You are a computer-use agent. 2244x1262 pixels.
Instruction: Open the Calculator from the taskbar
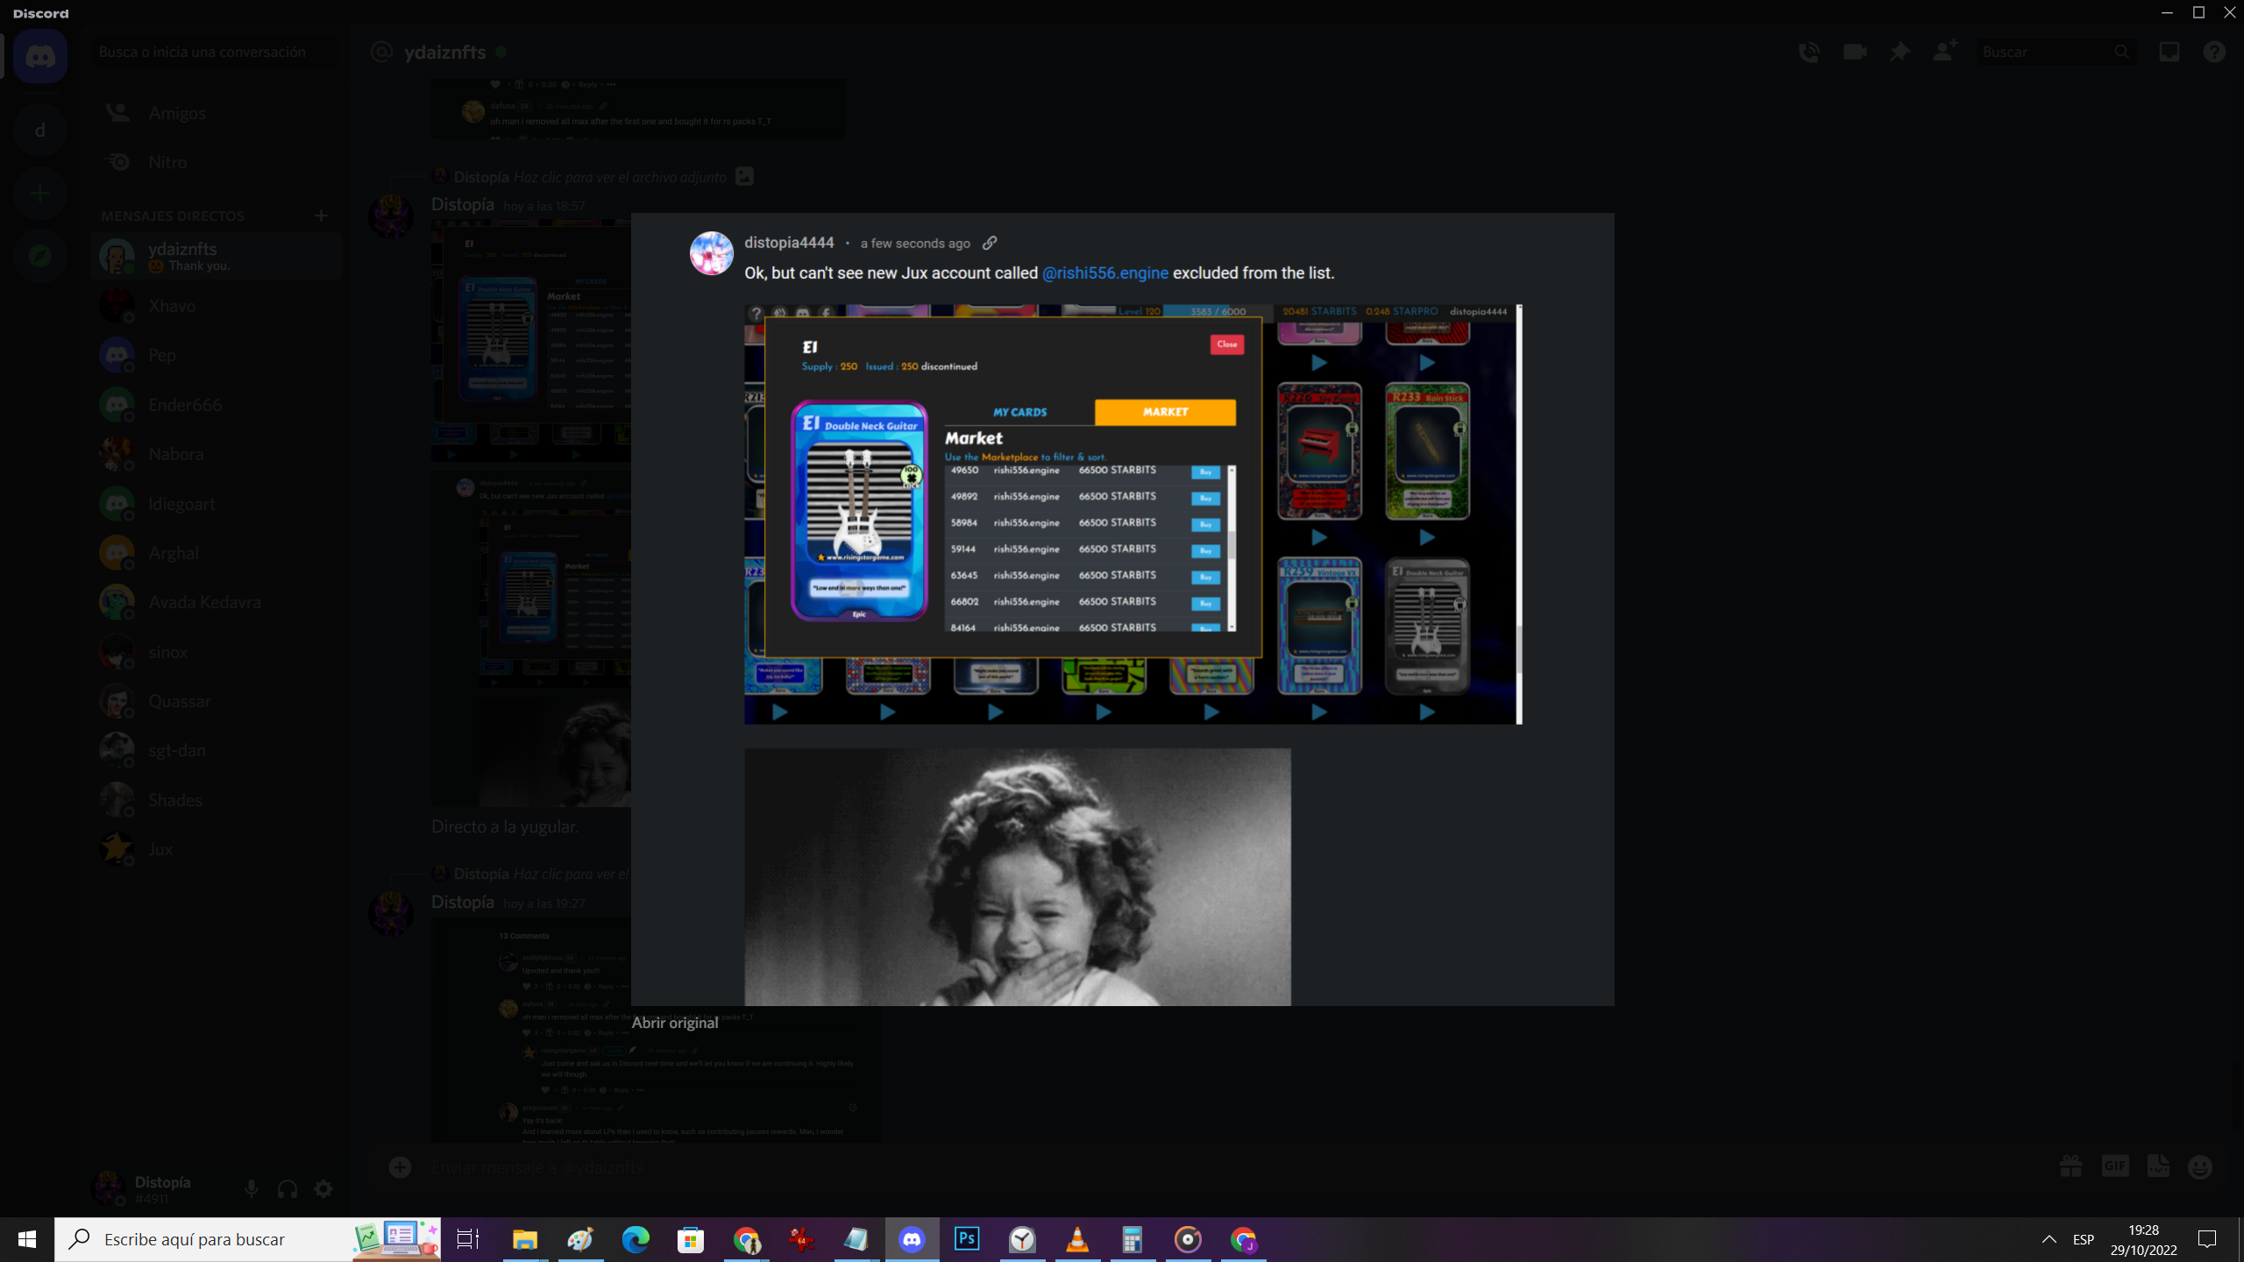[x=1133, y=1239]
